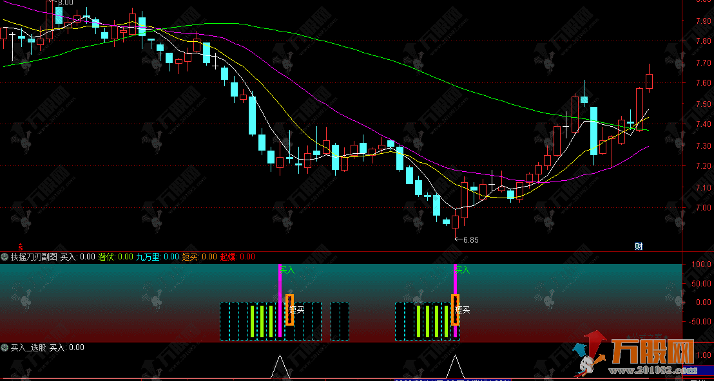The image size is (714, 381).
Task: Click the second orange 短买 signal box
Action: pyautogui.click(x=455, y=310)
